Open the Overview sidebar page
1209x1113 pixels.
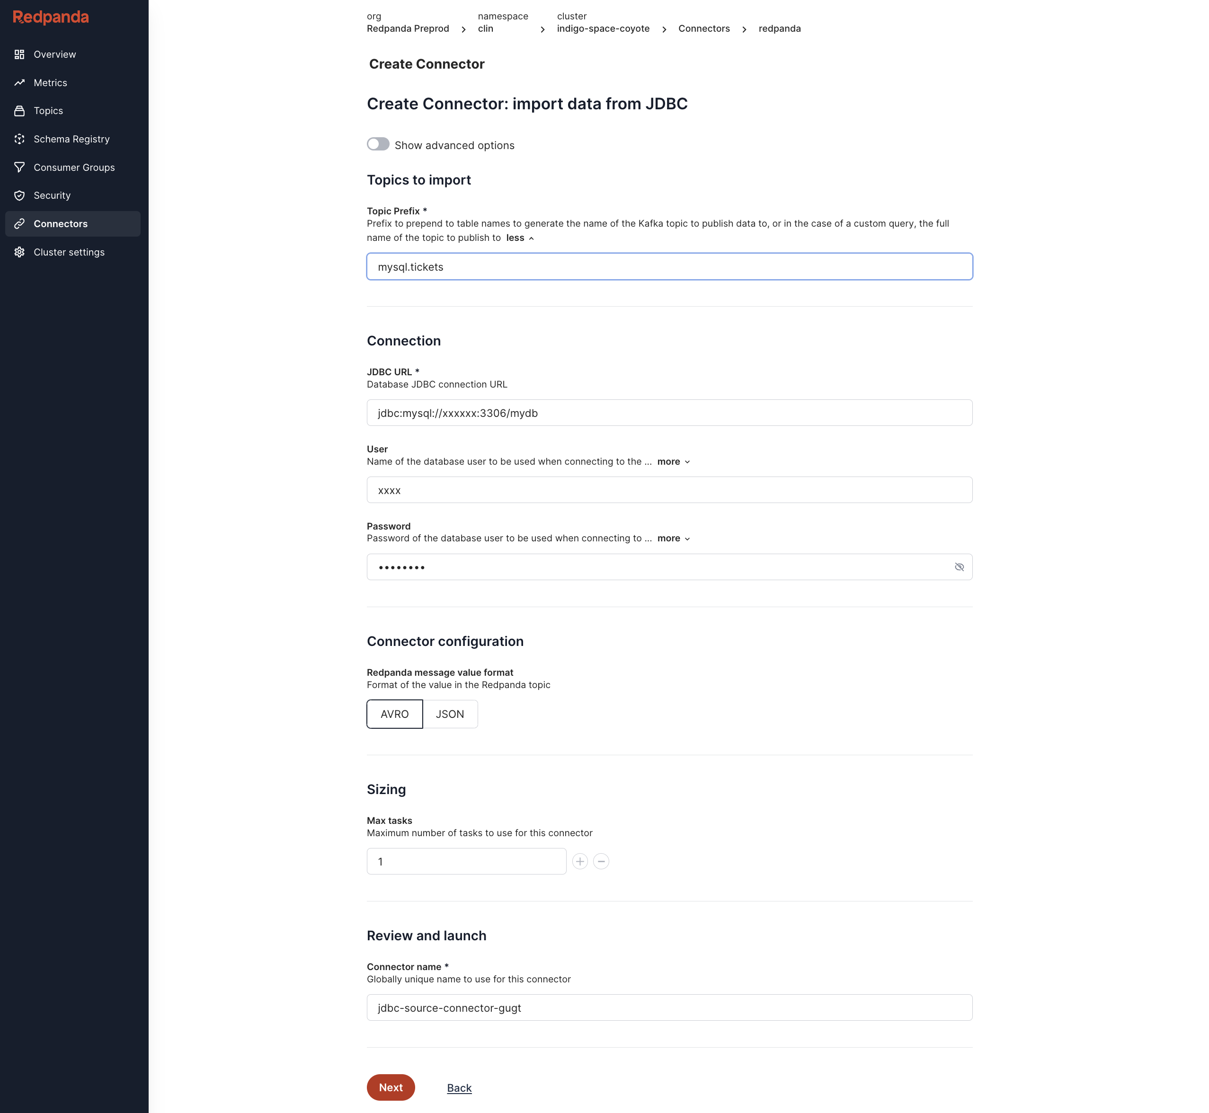tap(55, 54)
